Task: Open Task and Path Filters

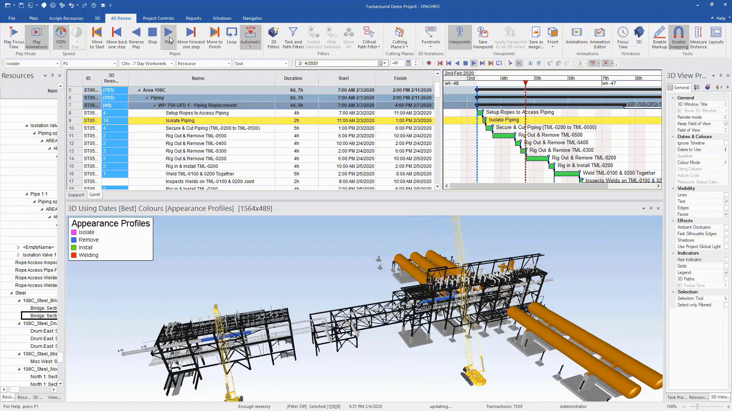Action: [x=293, y=37]
